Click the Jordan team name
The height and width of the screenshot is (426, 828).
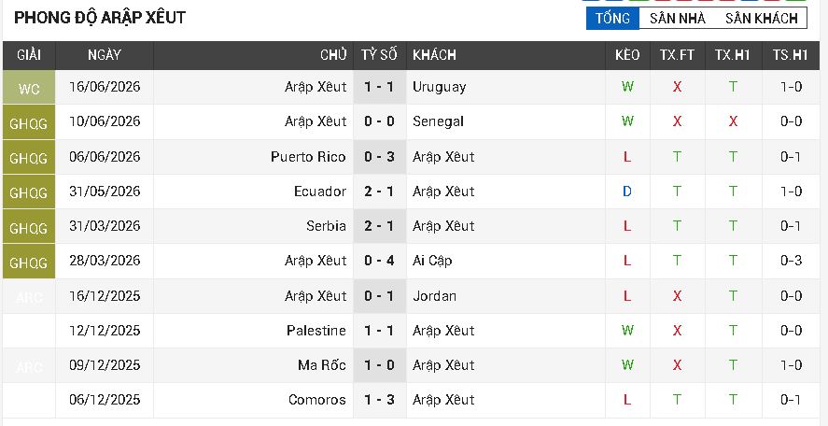tap(434, 295)
